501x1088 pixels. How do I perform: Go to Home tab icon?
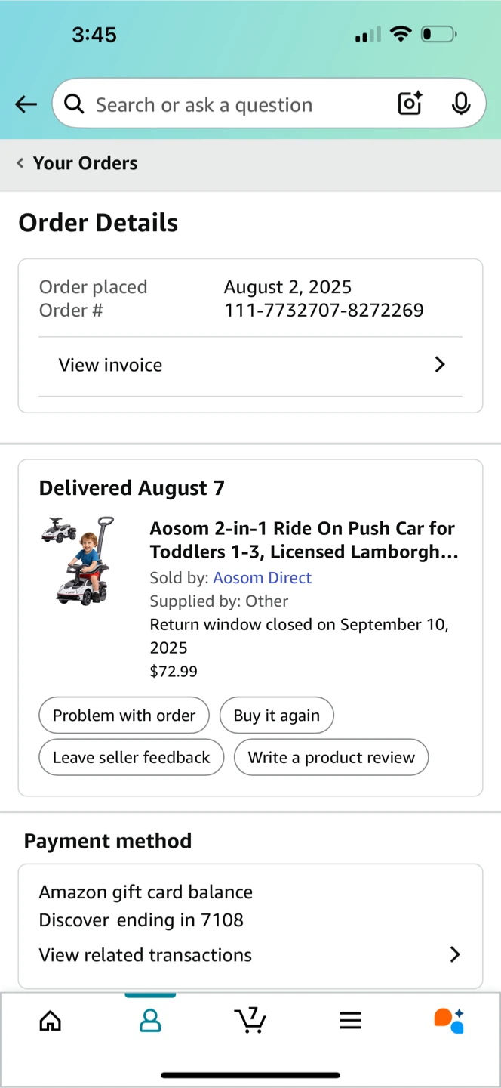click(x=51, y=1021)
